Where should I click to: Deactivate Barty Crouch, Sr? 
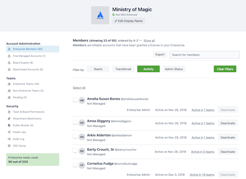[x=228, y=152]
